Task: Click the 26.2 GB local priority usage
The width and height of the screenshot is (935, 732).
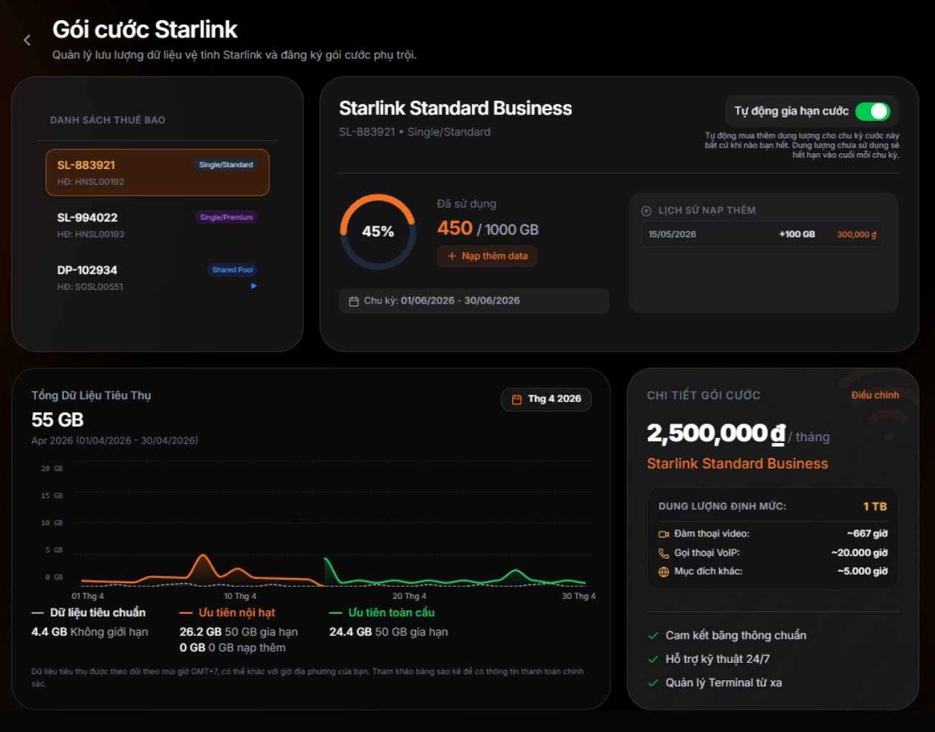Action: pos(201,632)
